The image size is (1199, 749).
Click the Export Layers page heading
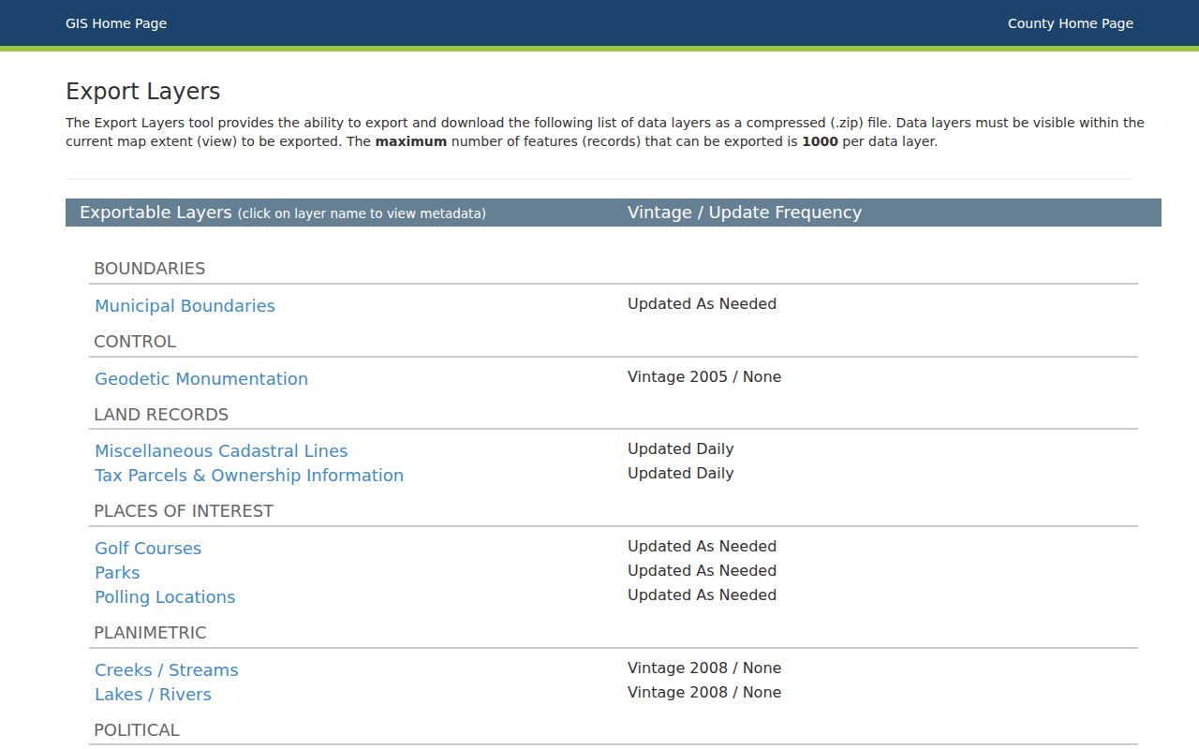click(x=143, y=92)
